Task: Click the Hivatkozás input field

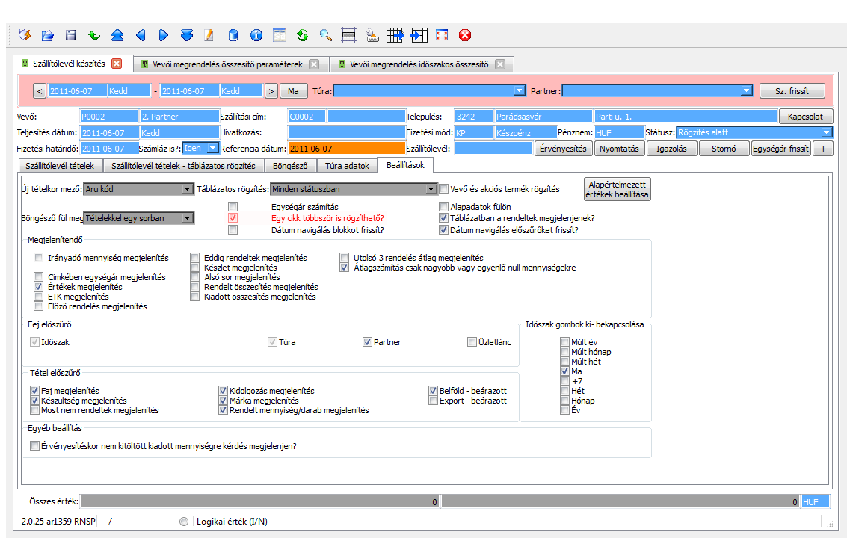Action: pos(347,132)
